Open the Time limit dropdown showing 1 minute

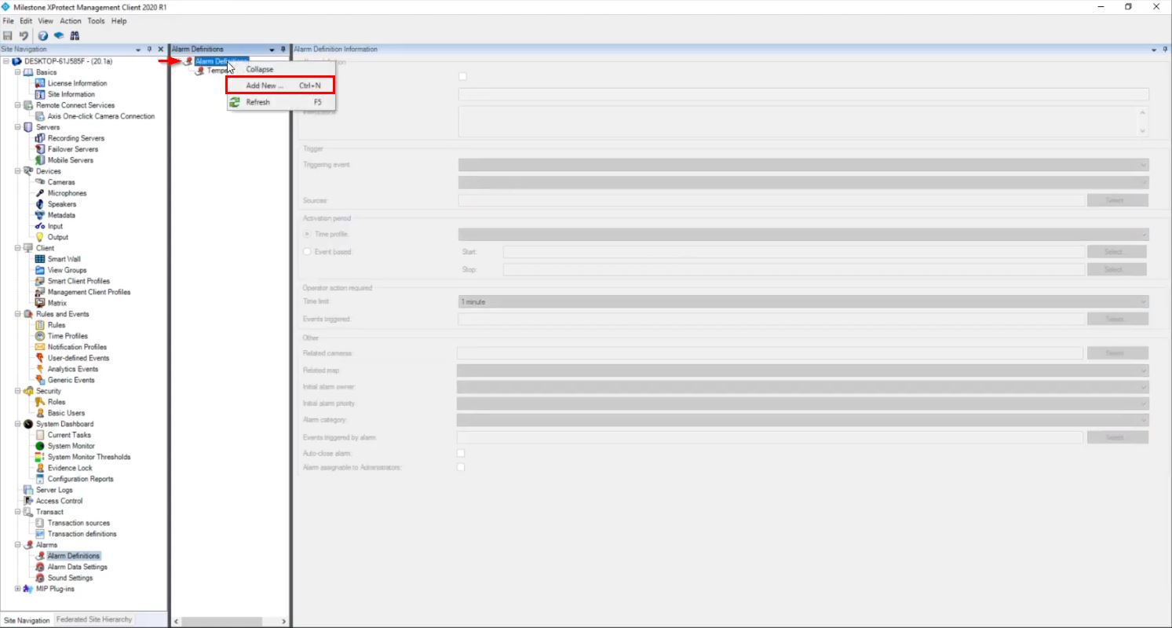point(803,302)
